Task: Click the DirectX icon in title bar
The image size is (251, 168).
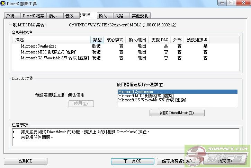Action: (x=3, y=3)
